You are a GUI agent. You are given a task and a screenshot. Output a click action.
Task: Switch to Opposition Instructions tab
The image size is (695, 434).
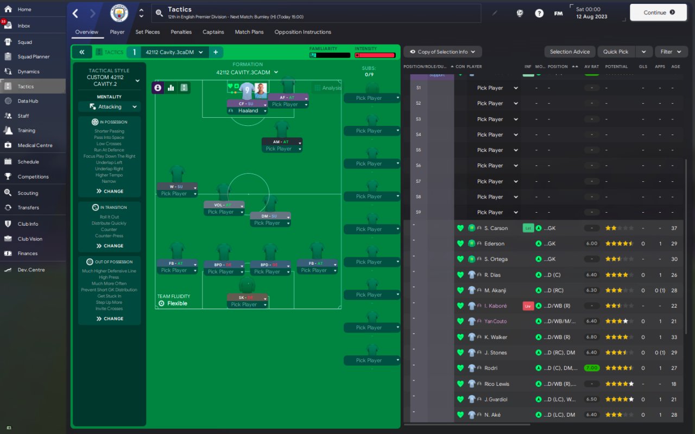click(303, 32)
